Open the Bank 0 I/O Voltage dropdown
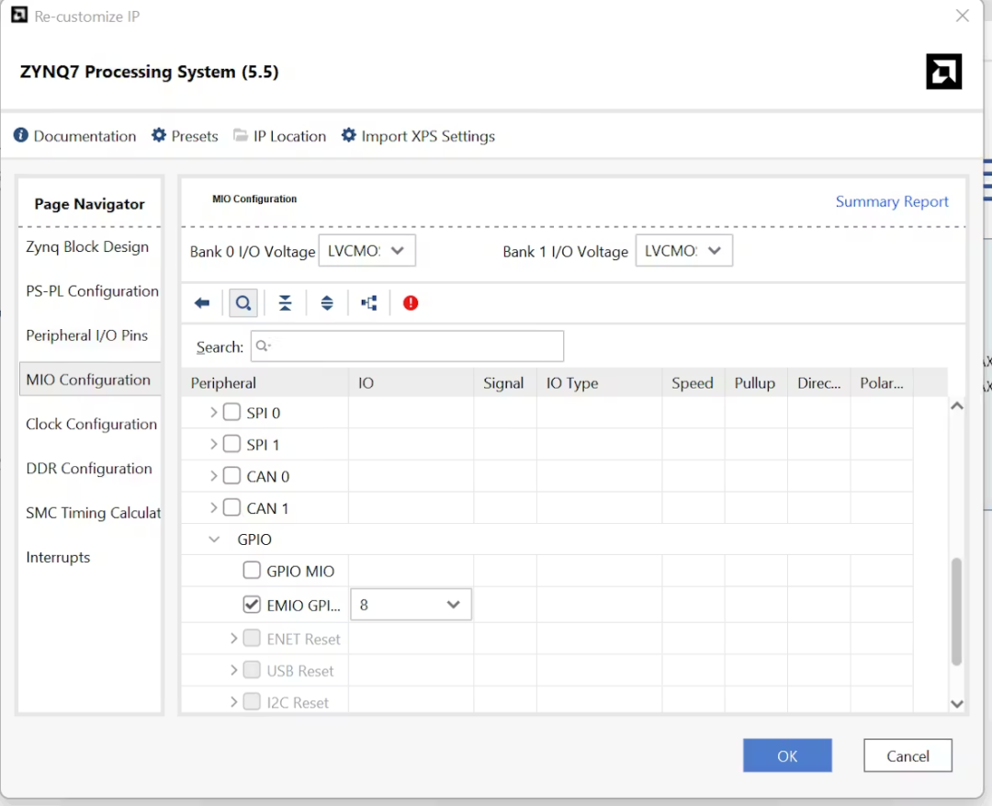The image size is (992, 806). pyautogui.click(x=366, y=251)
